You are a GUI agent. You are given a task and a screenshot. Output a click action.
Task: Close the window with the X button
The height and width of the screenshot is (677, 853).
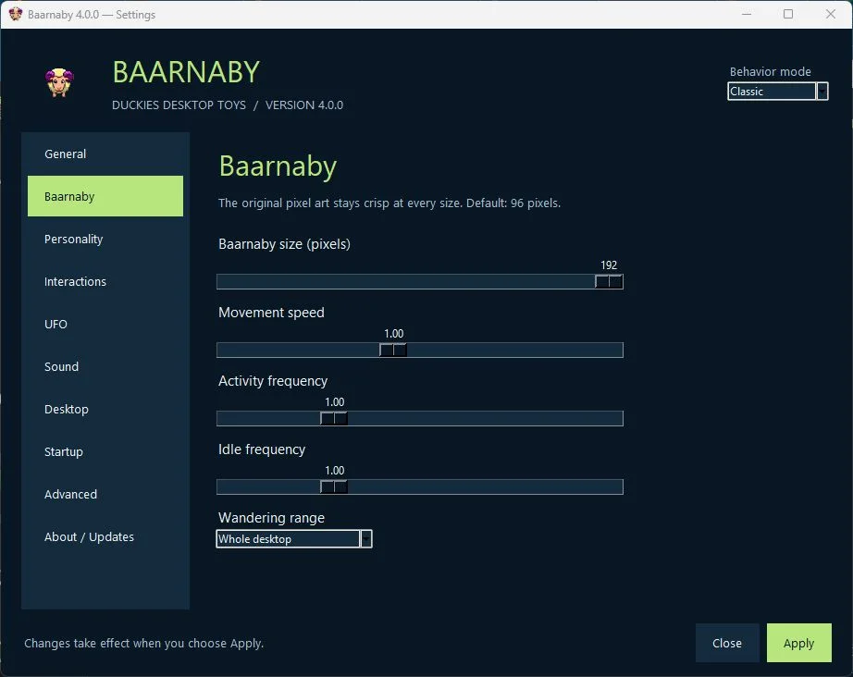coord(831,14)
